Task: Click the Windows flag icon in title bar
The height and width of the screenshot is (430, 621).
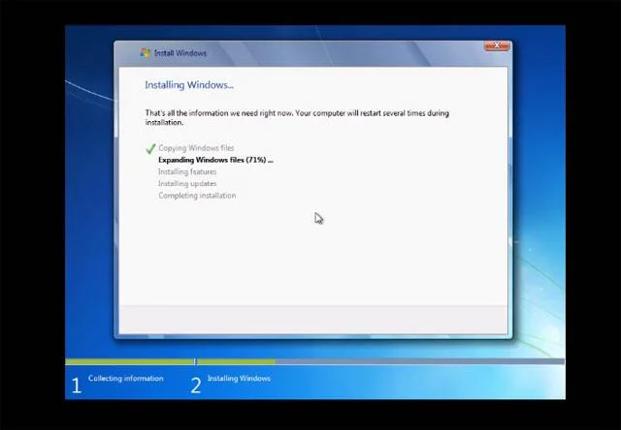Action: pyautogui.click(x=146, y=53)
